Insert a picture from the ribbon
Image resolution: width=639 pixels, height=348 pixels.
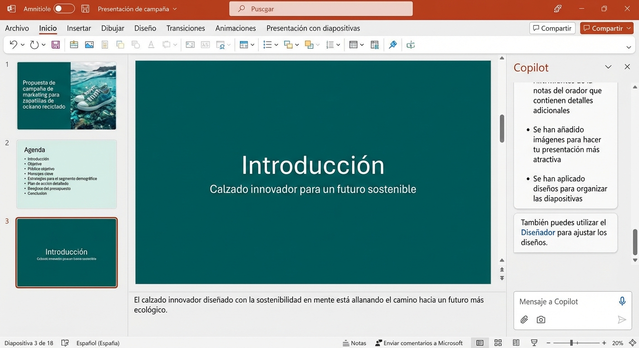coord(89,44)
